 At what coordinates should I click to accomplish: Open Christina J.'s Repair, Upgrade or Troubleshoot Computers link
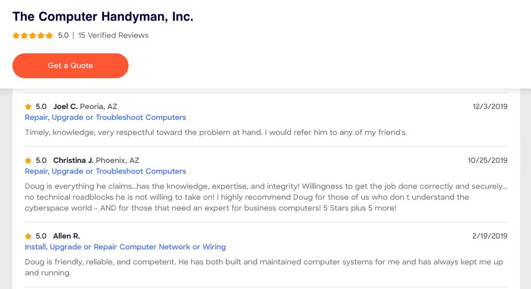click(105, 171)
